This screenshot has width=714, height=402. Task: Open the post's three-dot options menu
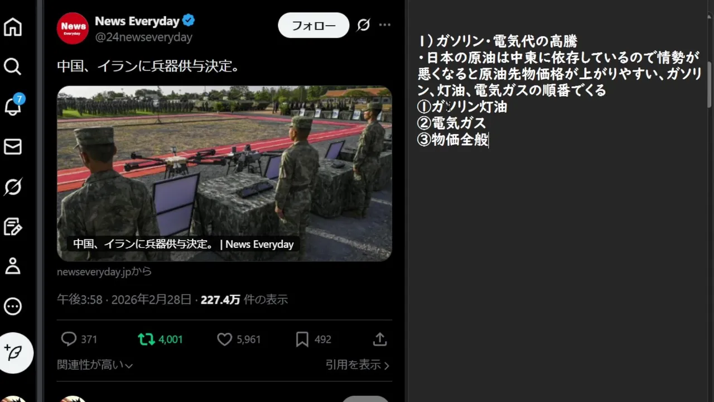click(x=385, y=25)
